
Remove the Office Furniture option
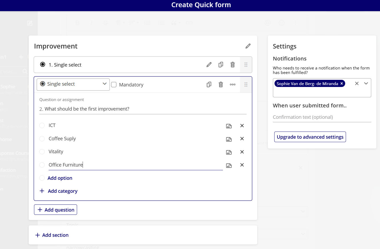coord(242,165)
